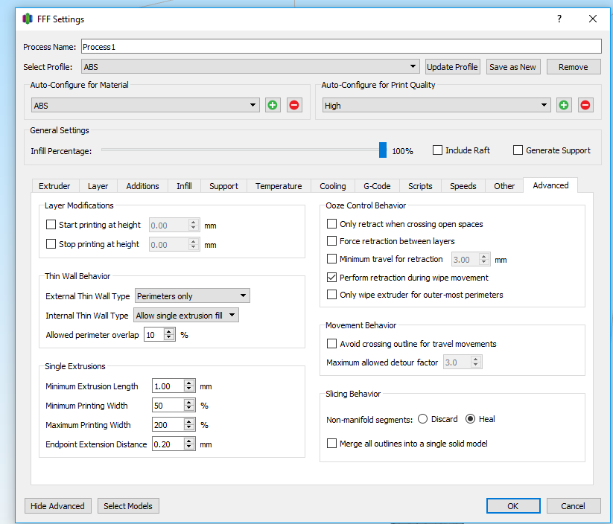Screen dimensions: 613x524
Task: Select Discard for non-manifold segments
Action: 422,419
